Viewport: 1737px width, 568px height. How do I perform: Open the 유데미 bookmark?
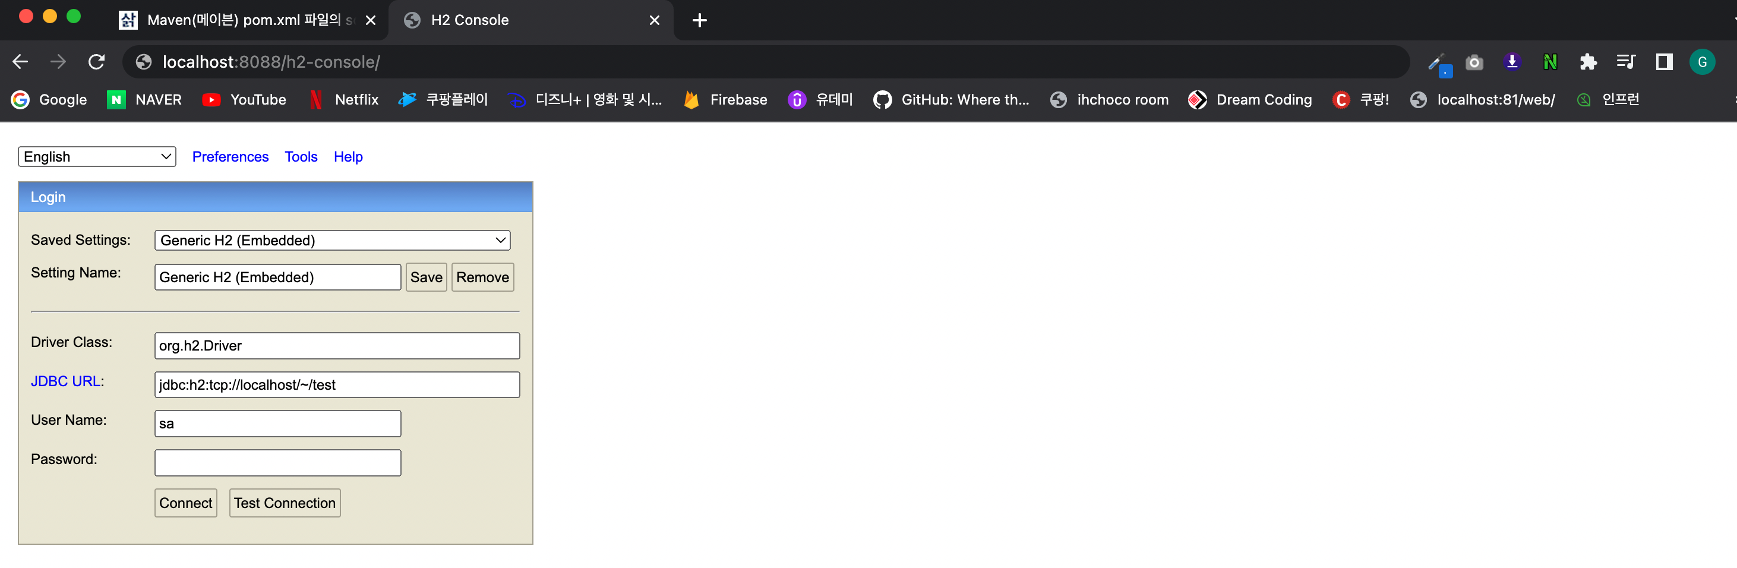click(x=820, y=100)
